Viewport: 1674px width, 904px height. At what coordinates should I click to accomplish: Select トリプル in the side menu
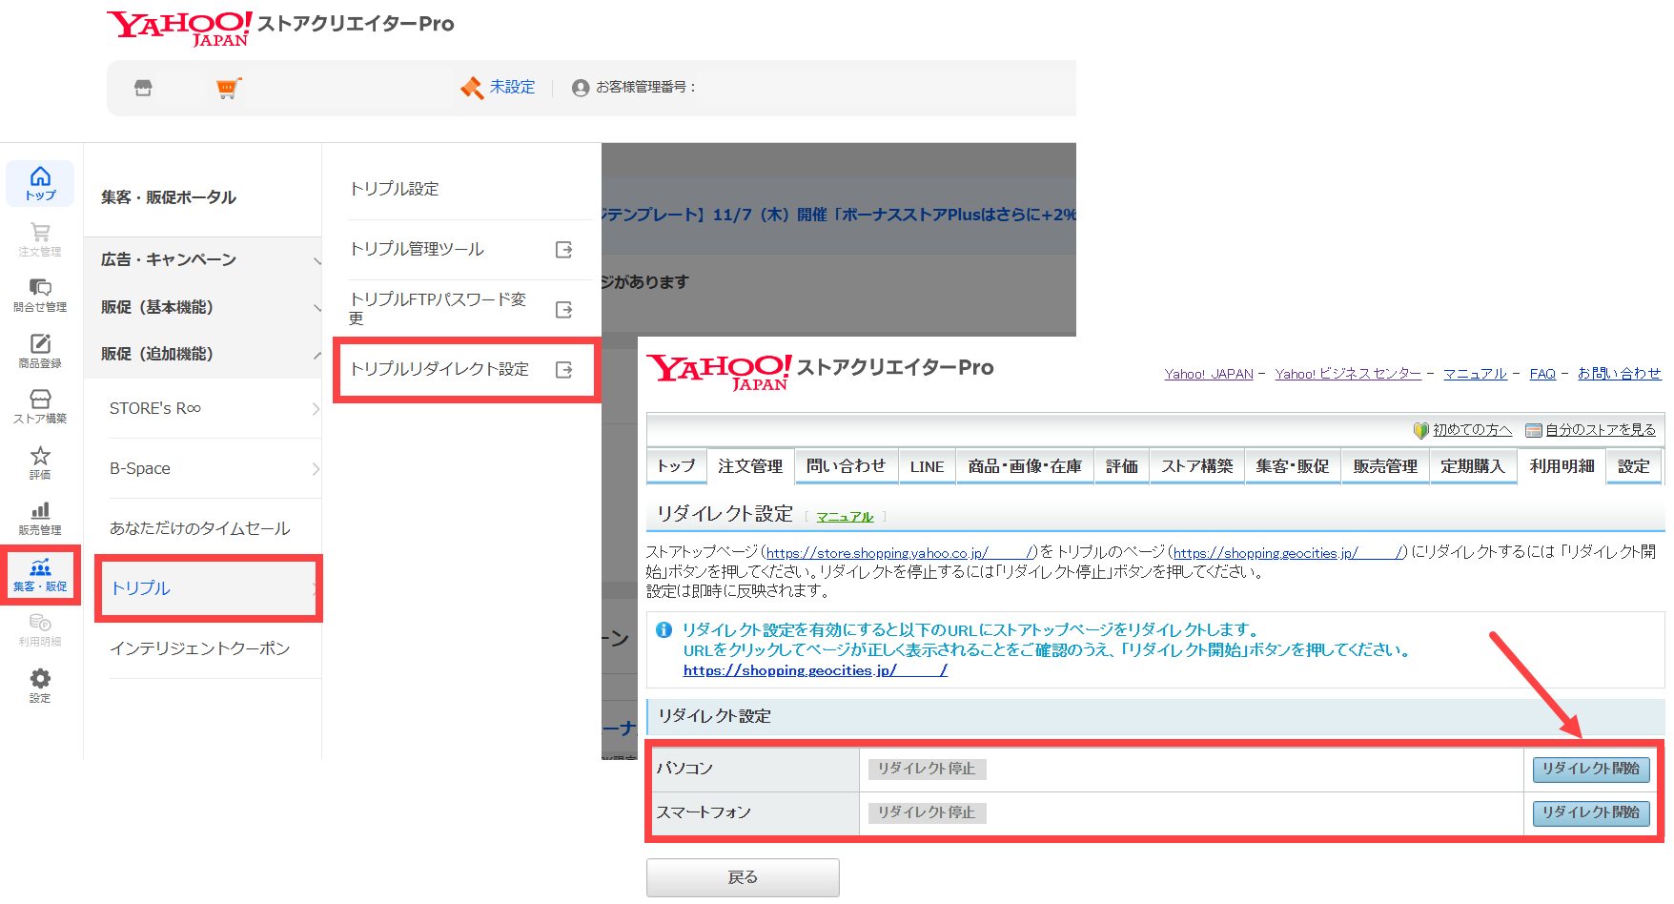pos(209,588)
